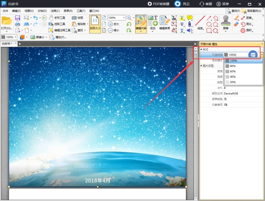Toggle the Edit Content tool (编辑内容)
This screenshot has height=201, width=265.
(x=141, y=24)
